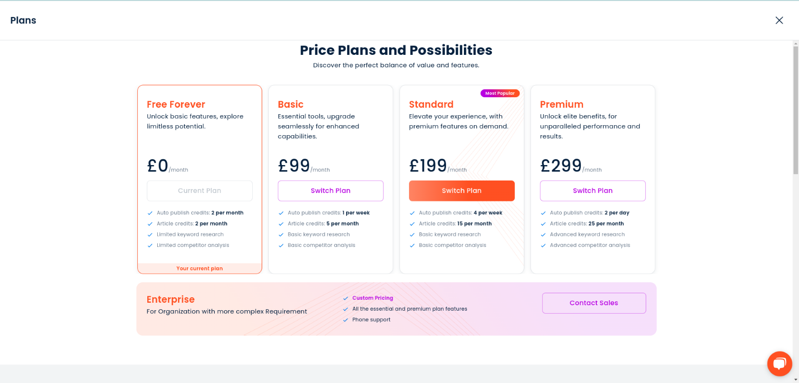Click the Most Popular badge
Screen dimensions: 799x383
tap(500, 93)
